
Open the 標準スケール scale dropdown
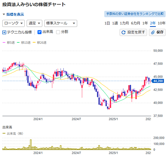click(61, 23)
